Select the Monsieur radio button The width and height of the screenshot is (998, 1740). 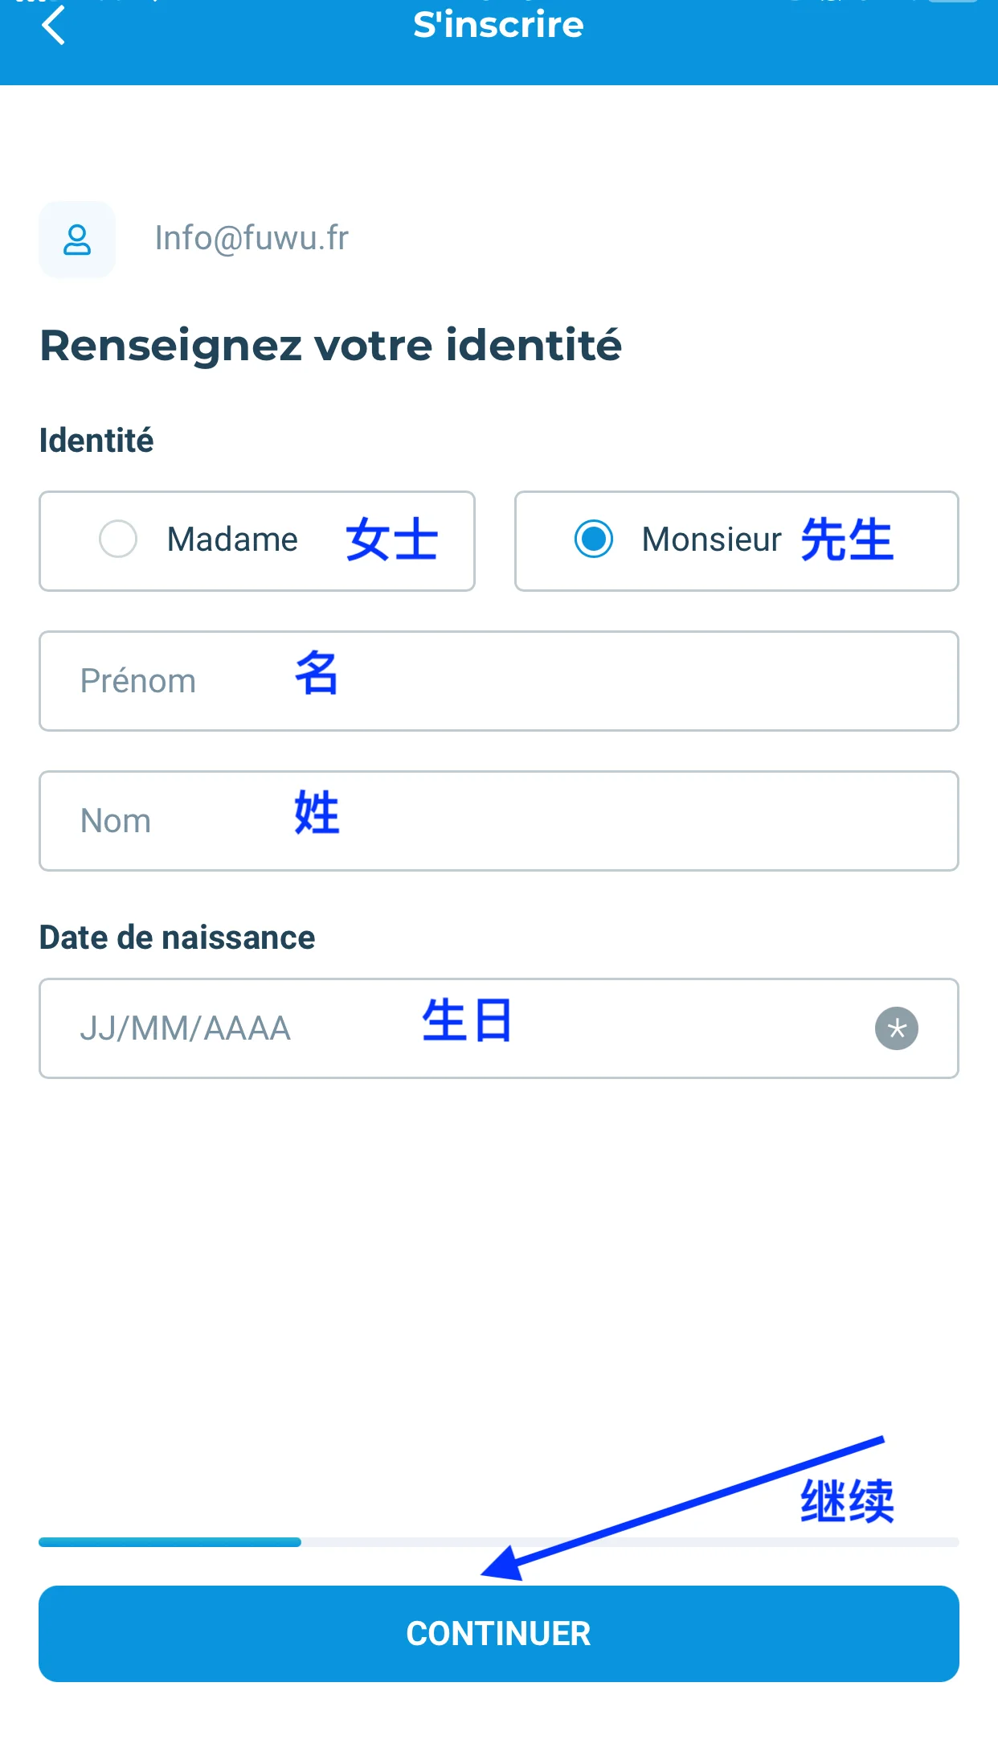click(x=594, y=539)
